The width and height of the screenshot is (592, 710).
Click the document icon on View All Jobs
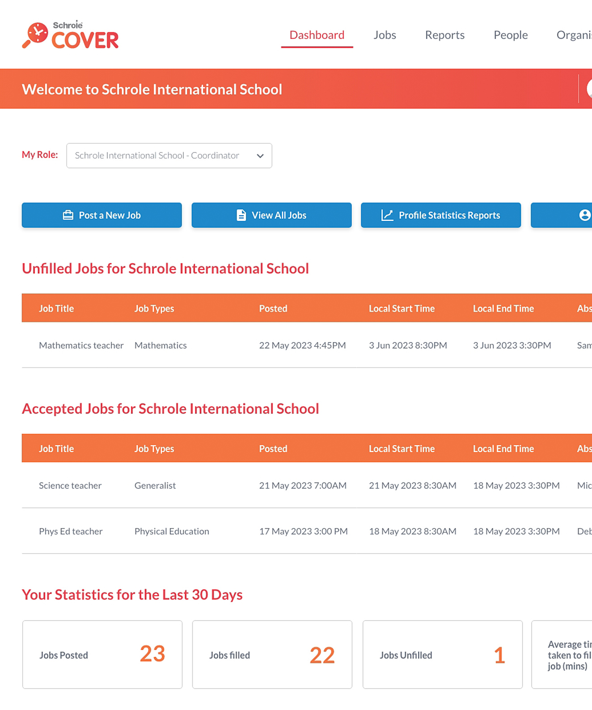241,215
